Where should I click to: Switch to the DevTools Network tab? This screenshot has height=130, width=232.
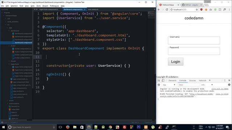point(202,81)
